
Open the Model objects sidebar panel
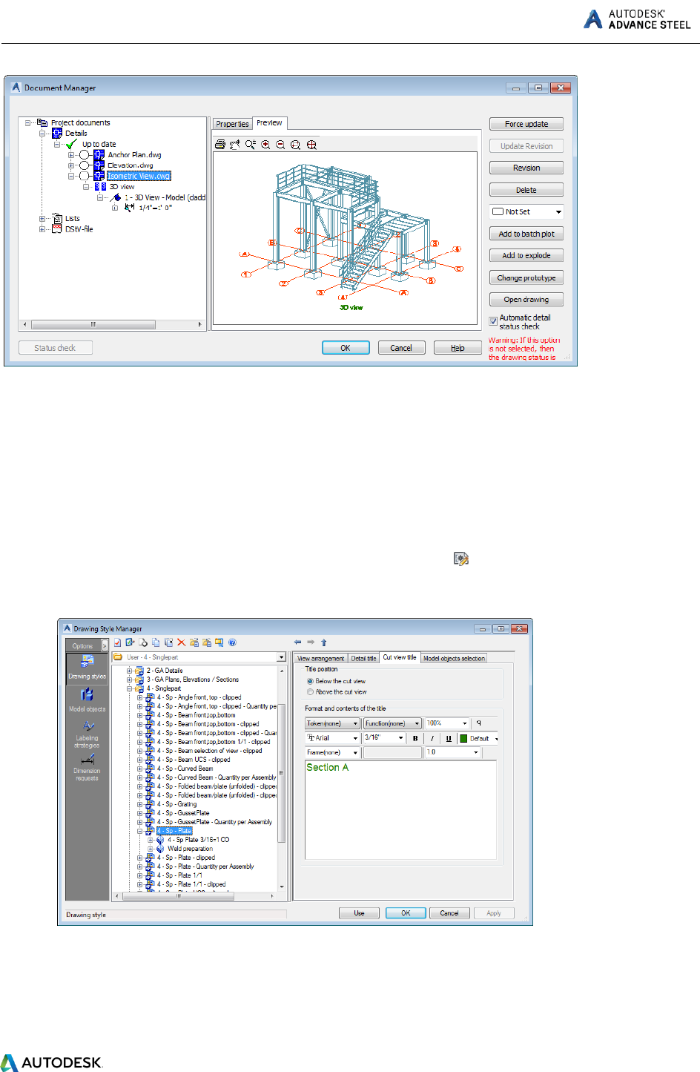click(x=87, y=700)
